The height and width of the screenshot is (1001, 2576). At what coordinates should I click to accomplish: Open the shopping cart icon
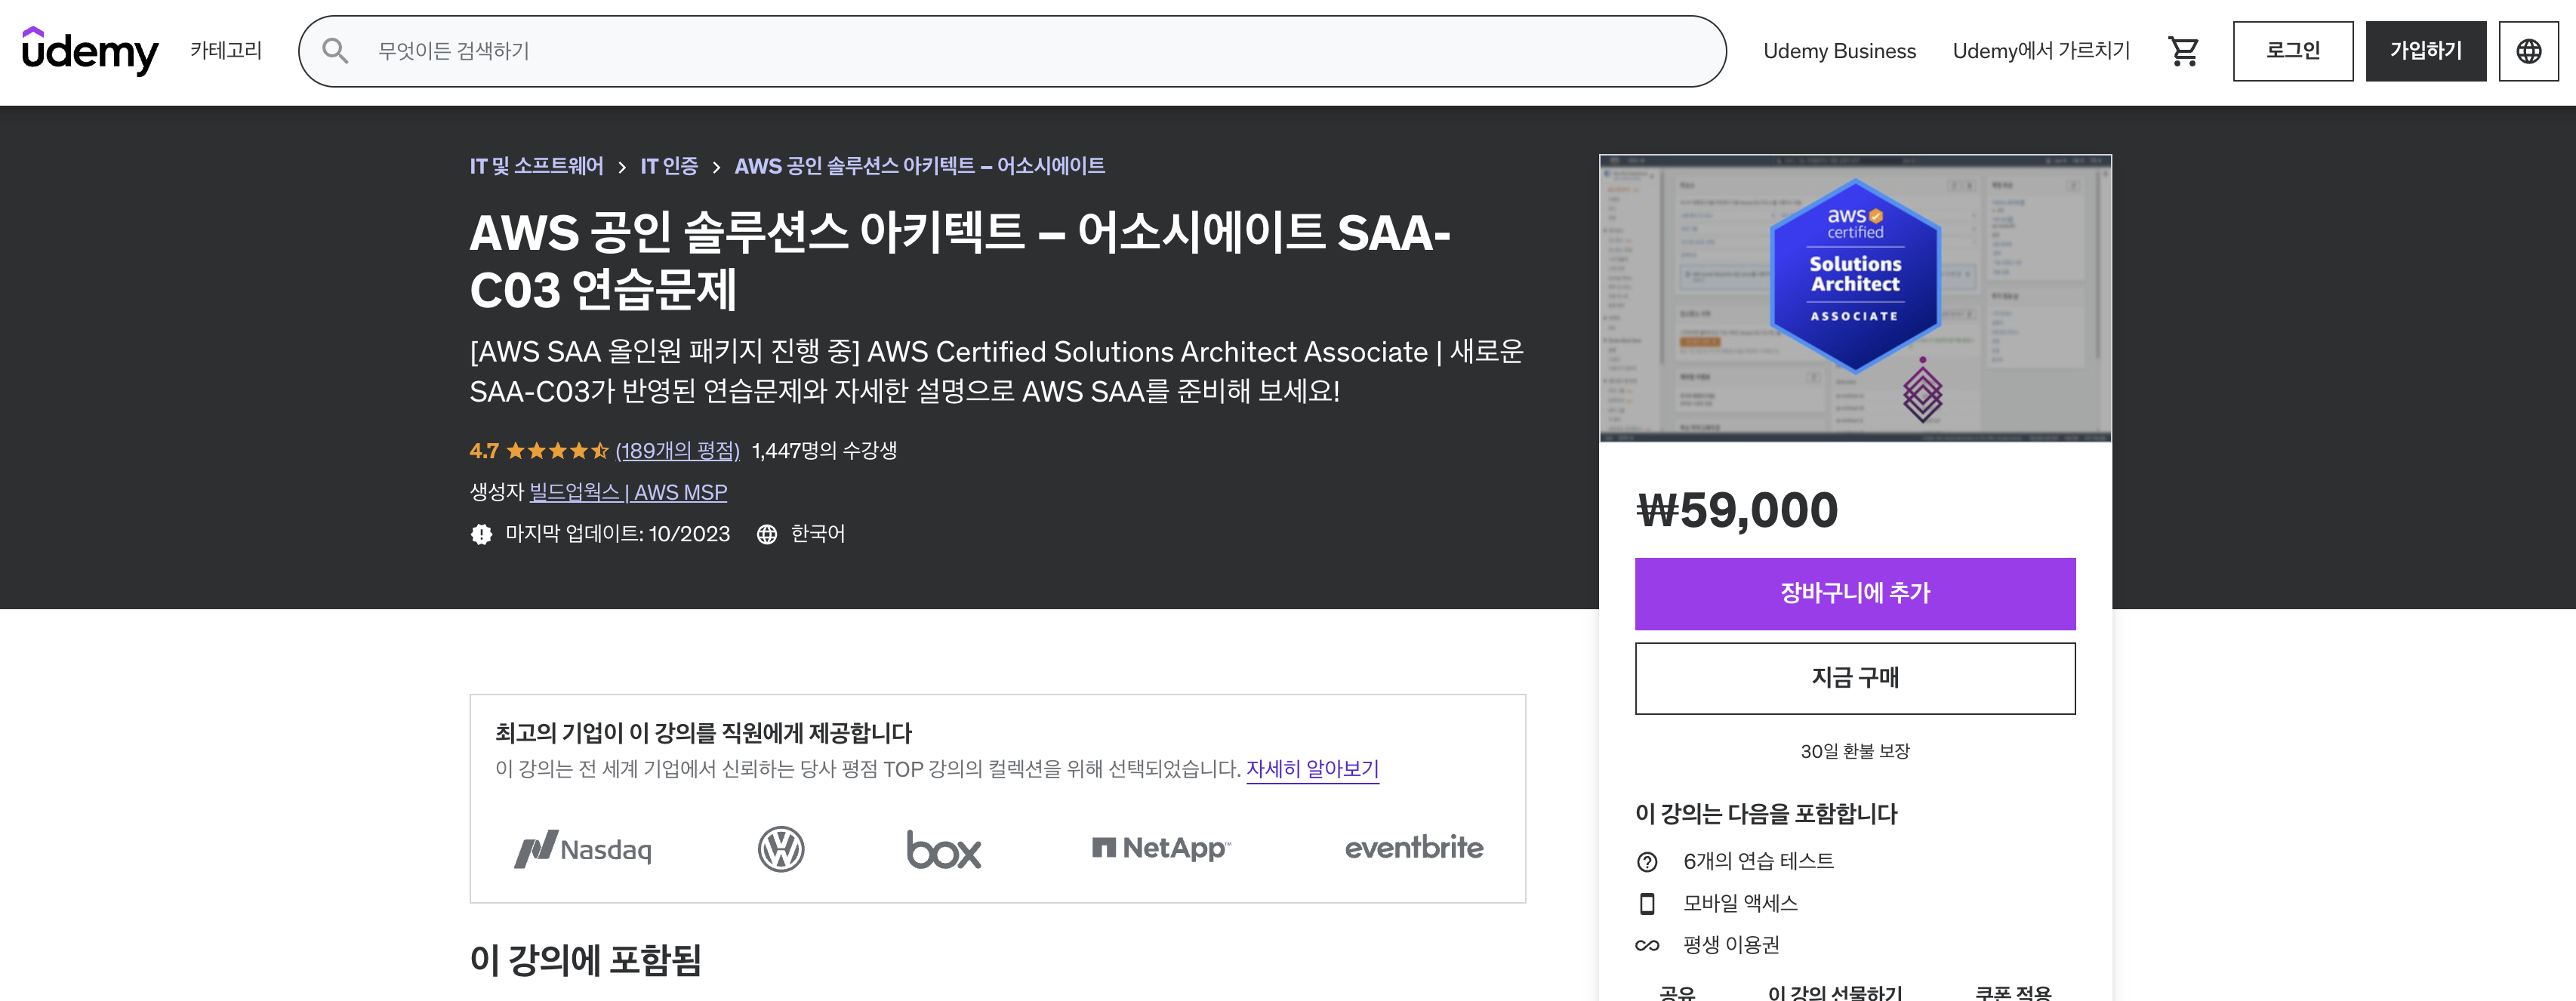click(x=2182, y=51)
